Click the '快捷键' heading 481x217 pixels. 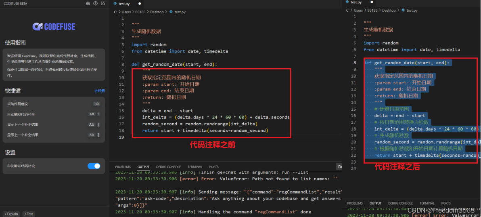[13, 91]
